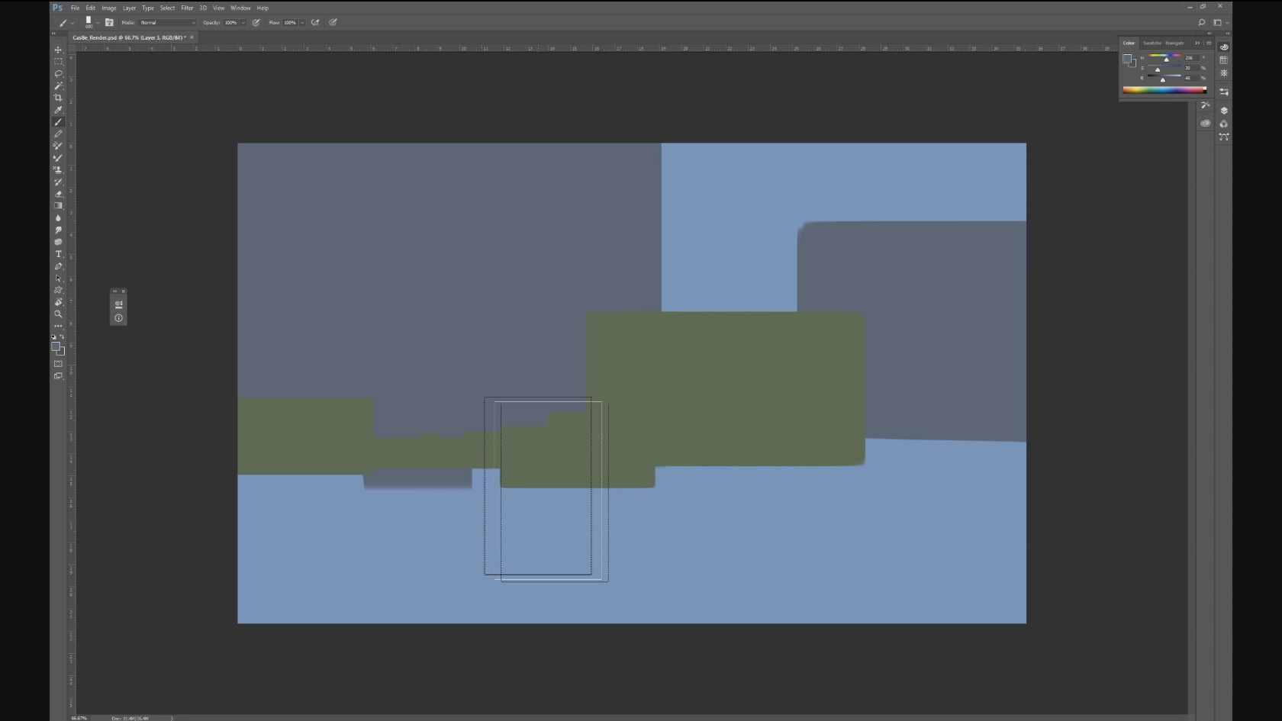Close the Castle_Render.psd document tab

(x=192, y=37)
